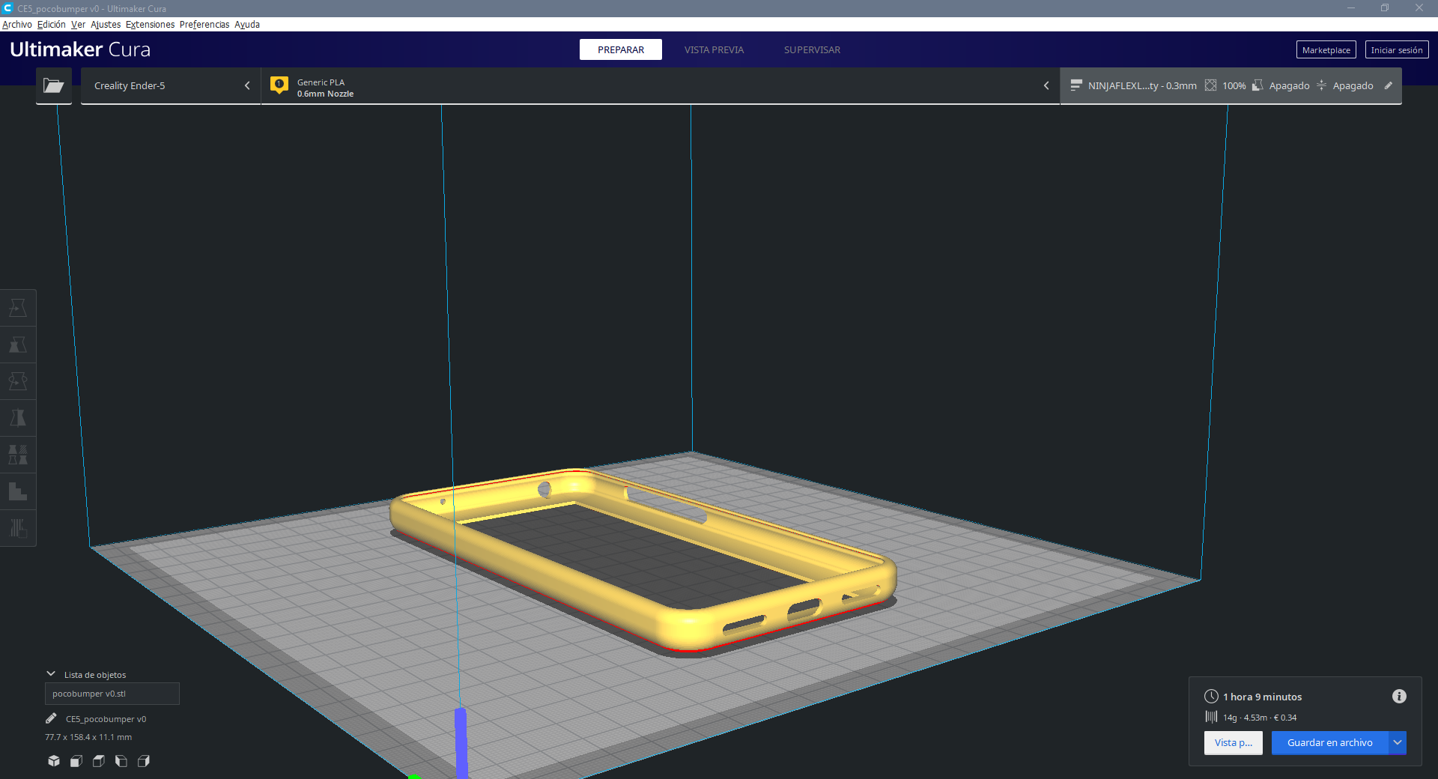Screen dimensions: 1438x779
Task: Select the Mirror tool
Action: click(18, 417)
